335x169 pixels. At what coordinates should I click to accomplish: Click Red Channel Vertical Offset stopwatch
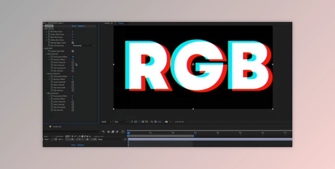coord(52,59)
